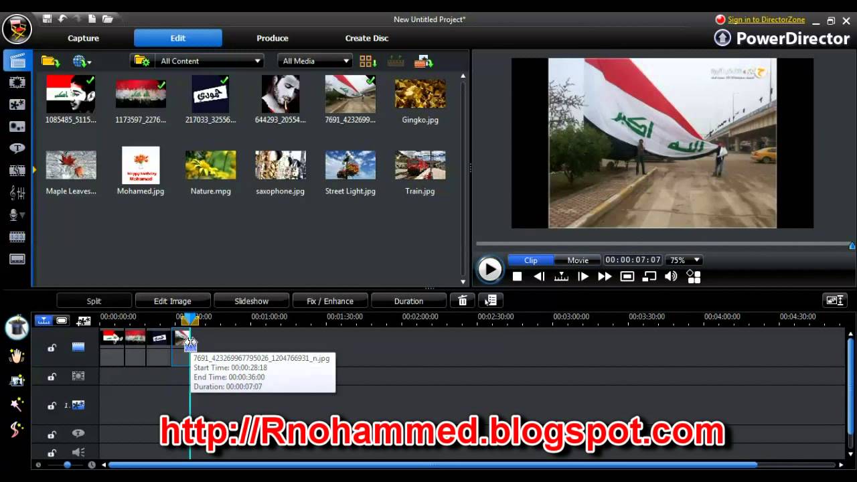Select Movie preview mode

[578, 260]
